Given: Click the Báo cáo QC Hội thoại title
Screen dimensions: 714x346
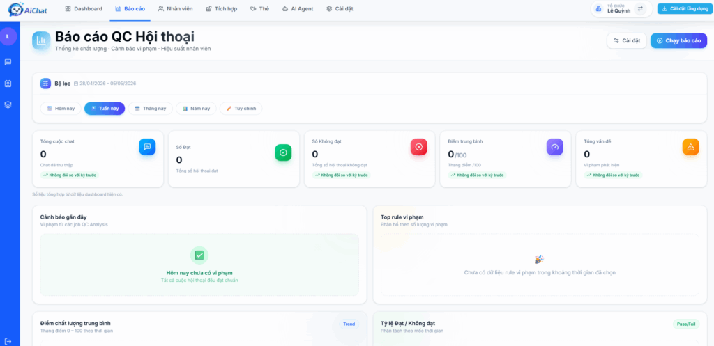Looking at the screenshot, I should point(125,36).
